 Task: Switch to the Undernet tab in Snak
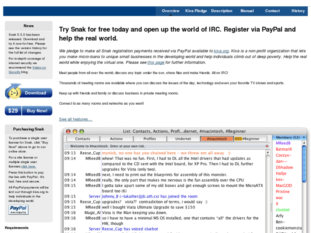click(x=183, y=139)
